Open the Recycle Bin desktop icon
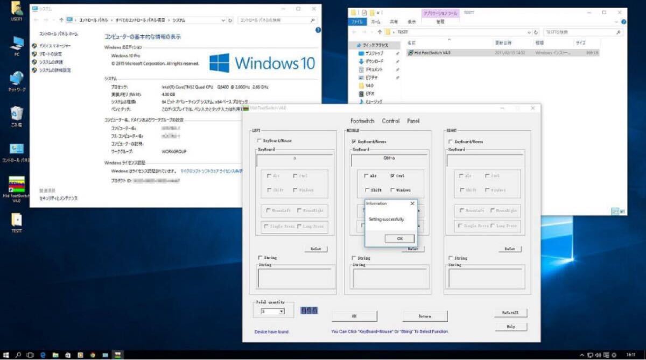Screen dimensions: 646x360 17,114
